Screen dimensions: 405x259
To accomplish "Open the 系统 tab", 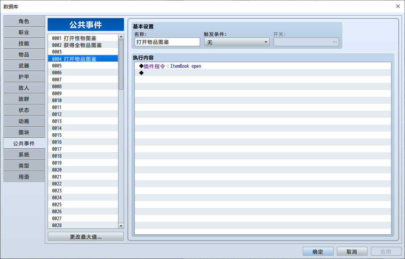I will pyautogui.click(x=24, y=154).
